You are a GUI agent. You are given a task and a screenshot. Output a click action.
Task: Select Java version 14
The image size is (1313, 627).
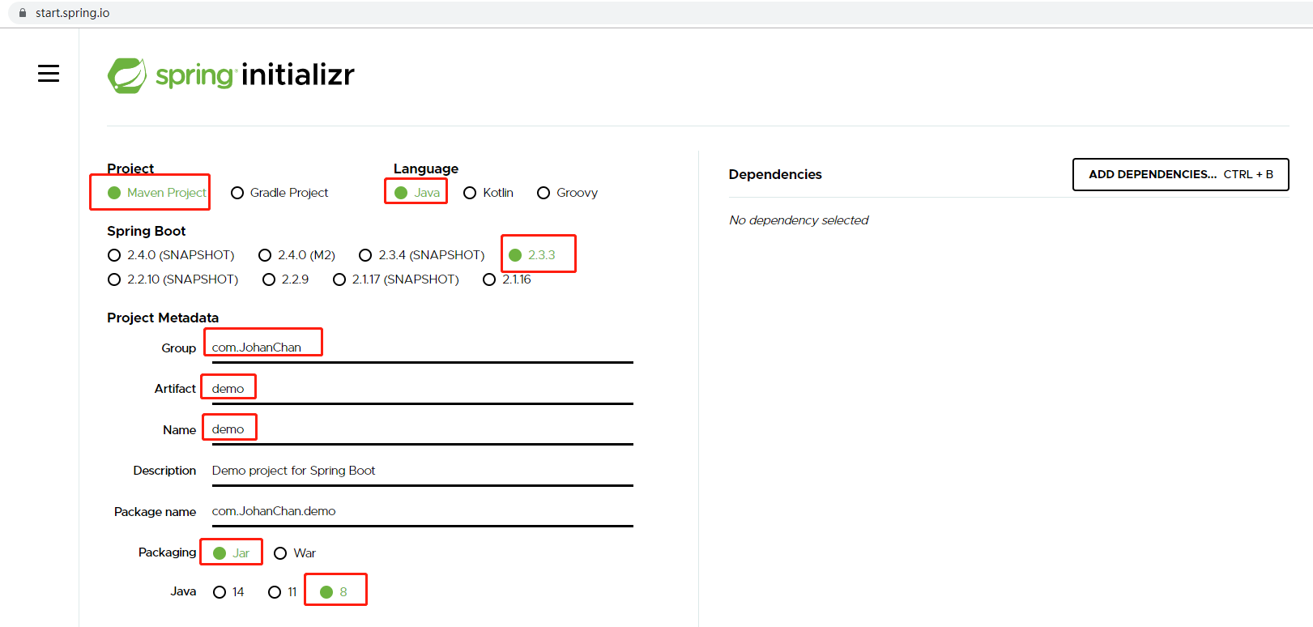click(228, 592)
